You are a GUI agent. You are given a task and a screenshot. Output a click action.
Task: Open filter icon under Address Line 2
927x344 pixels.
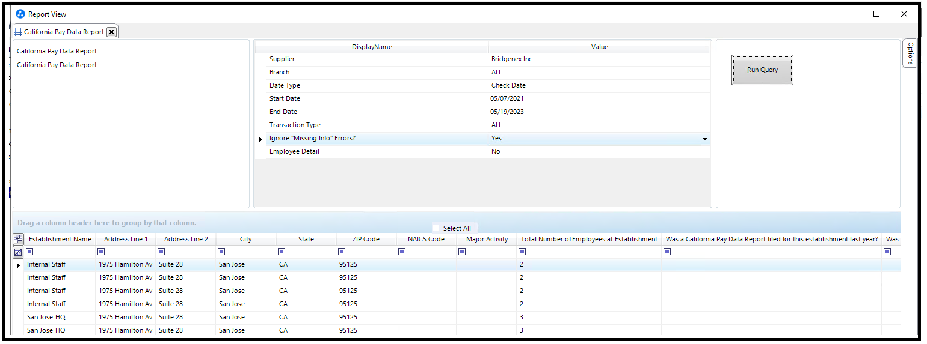pos(161,252)
